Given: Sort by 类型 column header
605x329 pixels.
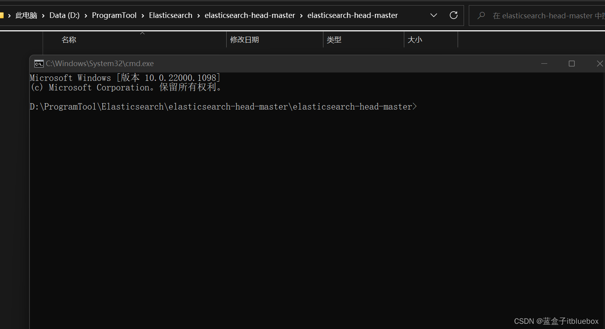Looking at the screenshot, I should click(x=334, y=40).
